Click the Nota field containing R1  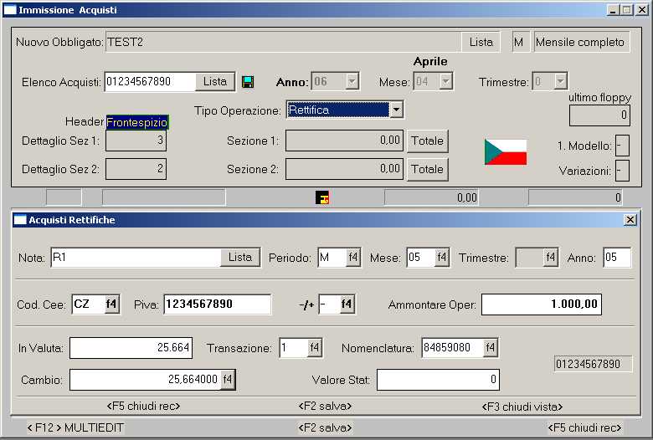pos(136,258)
